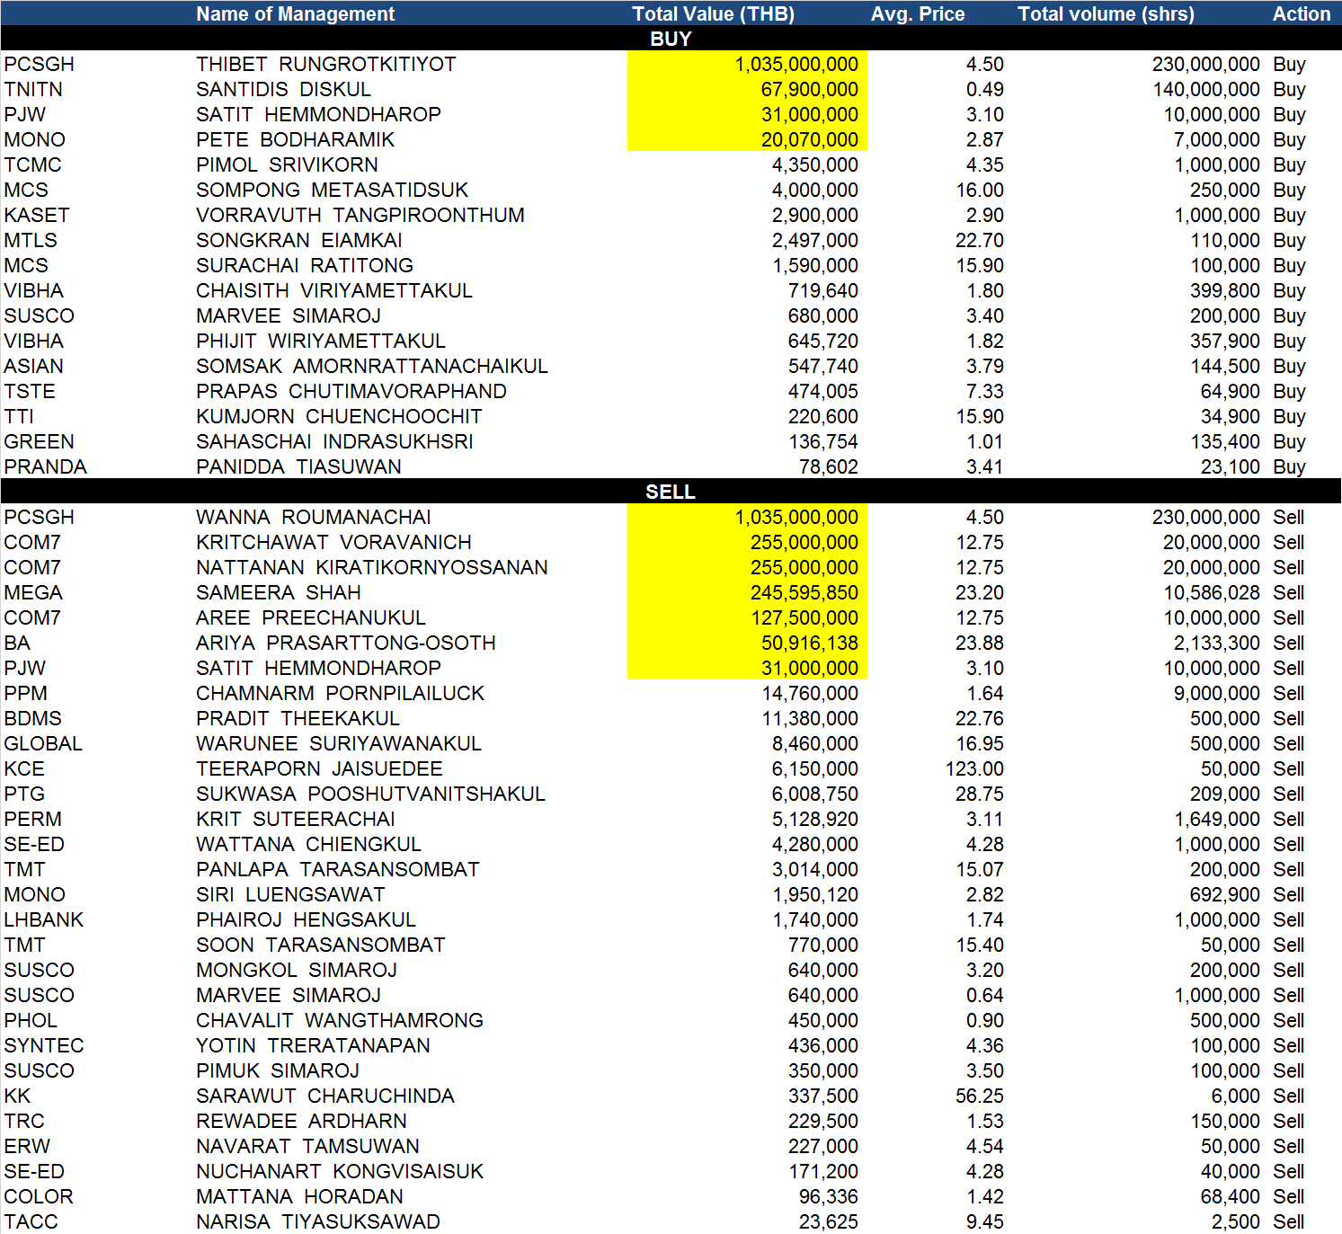Click ticker GLOBAL
This screenshot has height=1234, width=1342.
[43, 743]
